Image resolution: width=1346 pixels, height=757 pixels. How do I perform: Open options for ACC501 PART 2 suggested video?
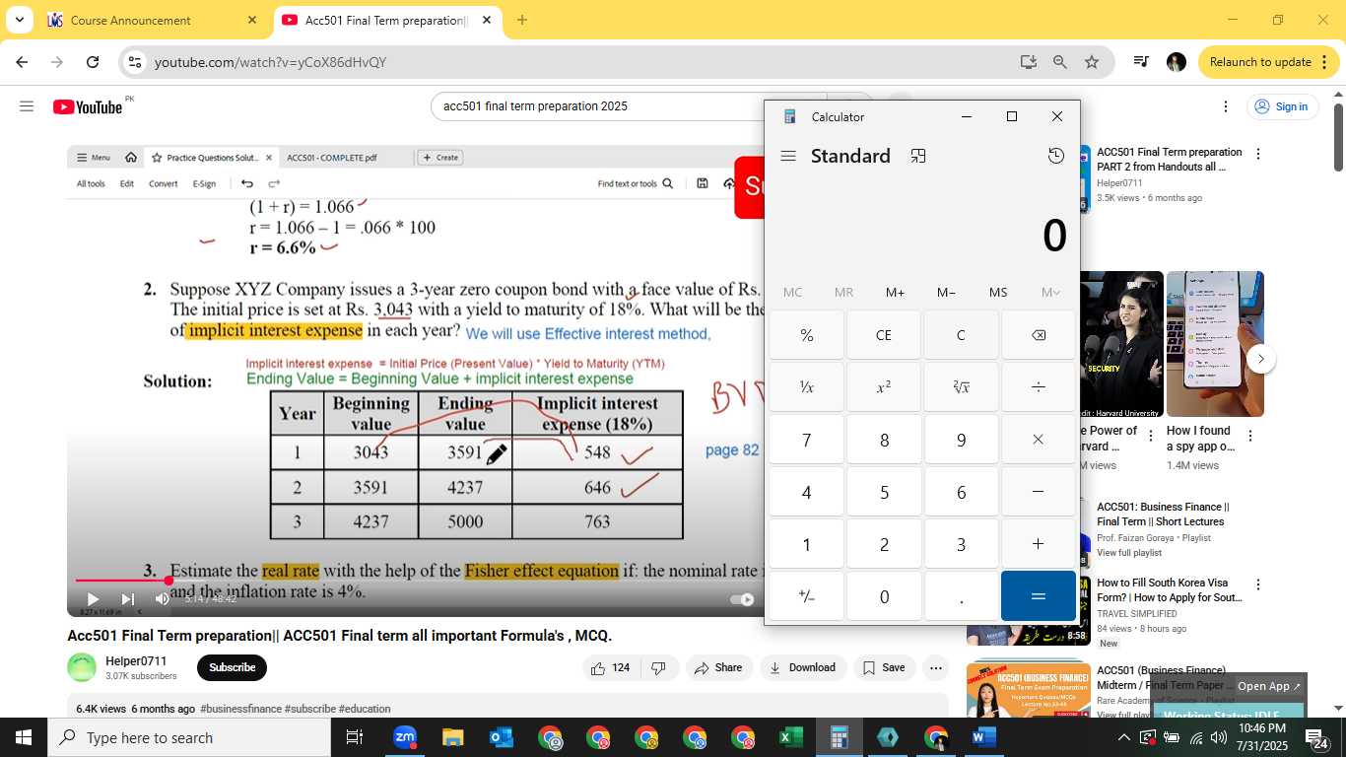click(1257, 154)
